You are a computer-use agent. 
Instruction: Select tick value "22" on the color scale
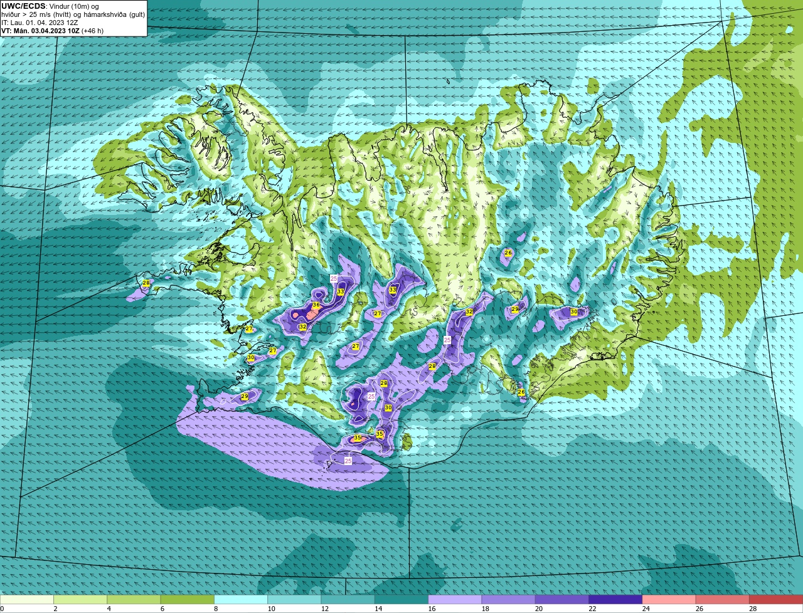click(x=591, y=609)
